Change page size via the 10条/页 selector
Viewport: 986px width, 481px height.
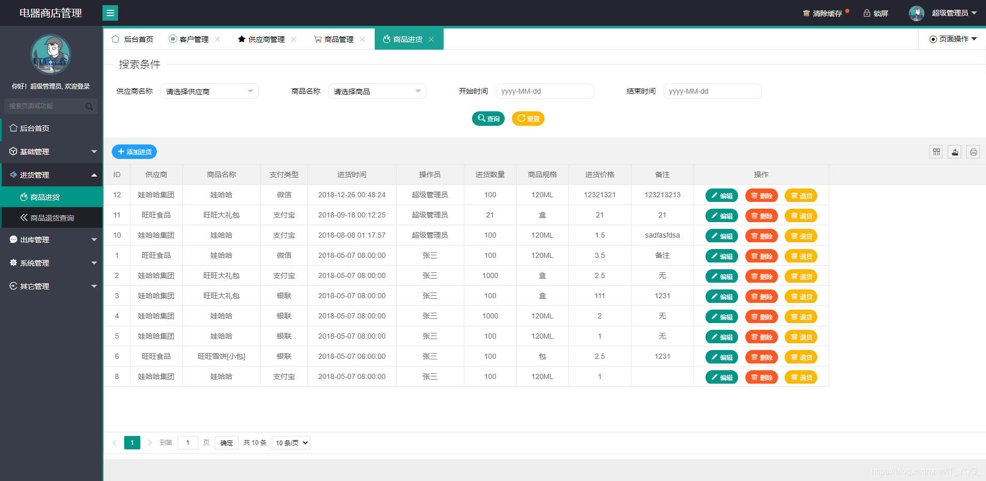coord(290,443)
